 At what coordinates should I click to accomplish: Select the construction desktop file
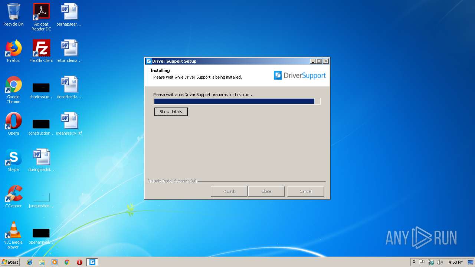(x=41, y=126)
